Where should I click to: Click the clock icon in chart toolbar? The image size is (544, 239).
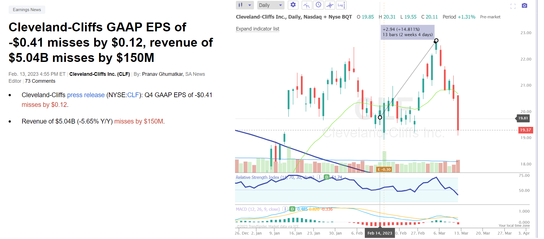(318, 5)
